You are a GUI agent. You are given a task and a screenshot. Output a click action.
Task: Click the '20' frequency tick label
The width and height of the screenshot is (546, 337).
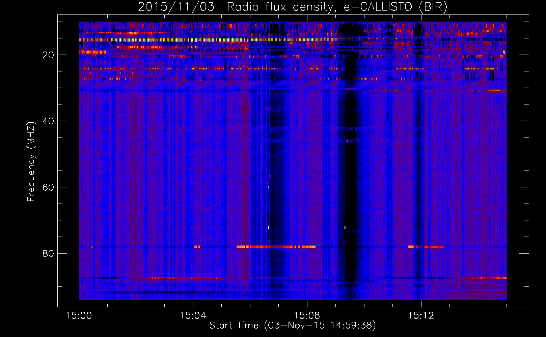[x=49, y=55]
